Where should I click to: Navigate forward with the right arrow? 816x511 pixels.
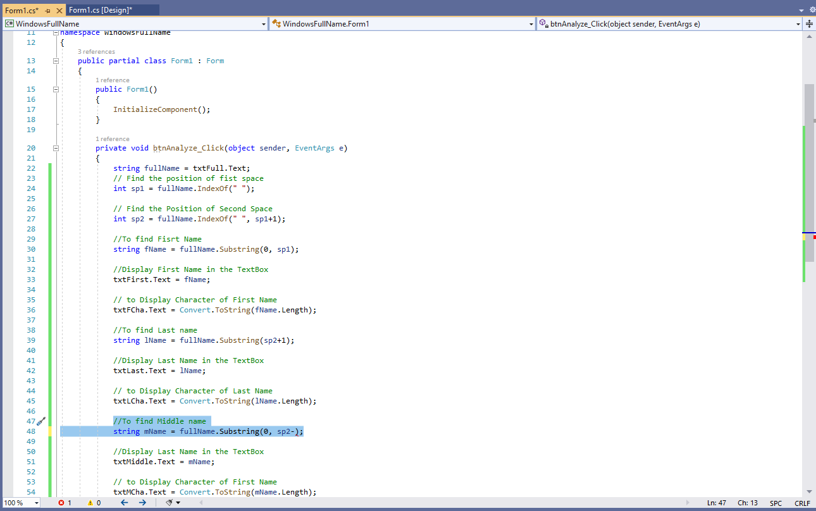142,503
